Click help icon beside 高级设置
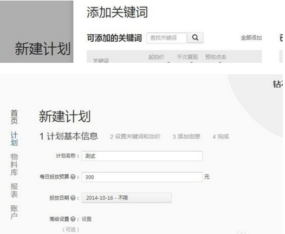 [x=73, y=219]
